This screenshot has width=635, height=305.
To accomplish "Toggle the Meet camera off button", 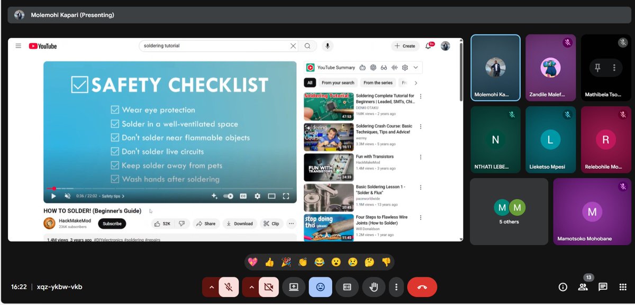I will [x=269, y=287].
